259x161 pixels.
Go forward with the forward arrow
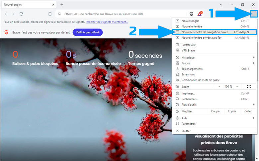coord(13,14)
